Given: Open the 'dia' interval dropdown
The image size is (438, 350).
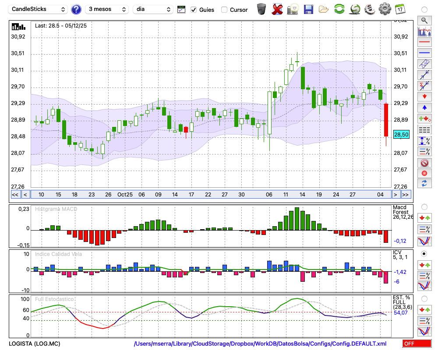Looking at the screenshot, I should coord(153,9).
